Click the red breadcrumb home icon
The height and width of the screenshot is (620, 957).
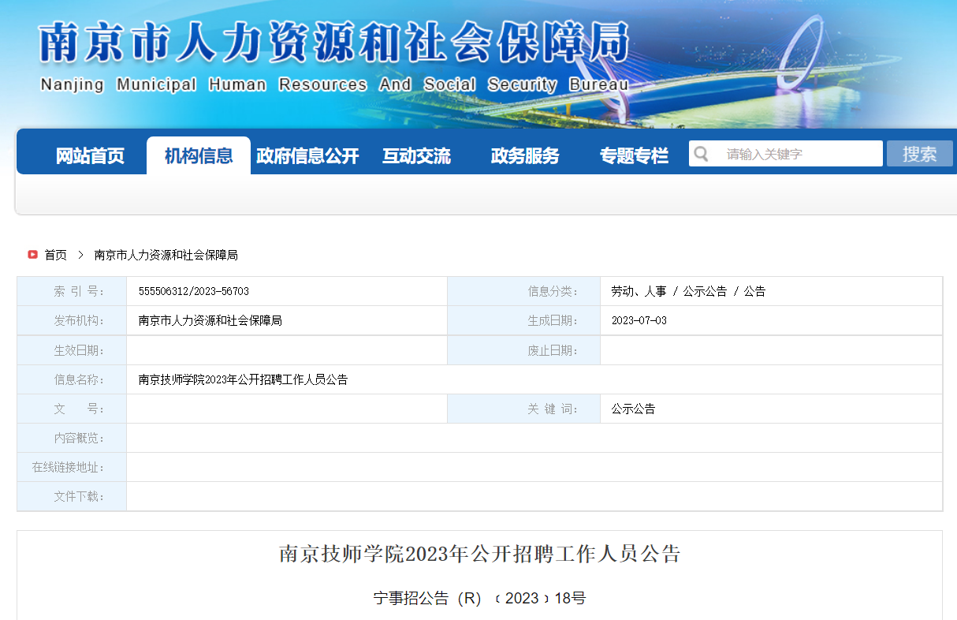click(33, 255)
